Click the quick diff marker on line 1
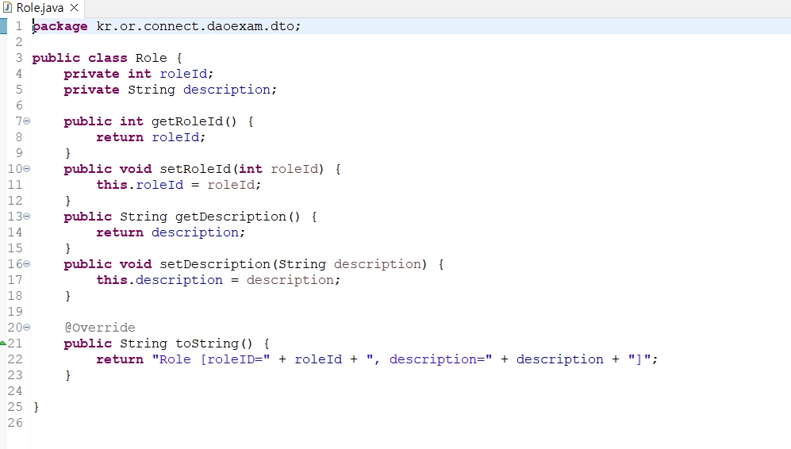Viewport: 791px width, 449px height. tap(3, 26)
